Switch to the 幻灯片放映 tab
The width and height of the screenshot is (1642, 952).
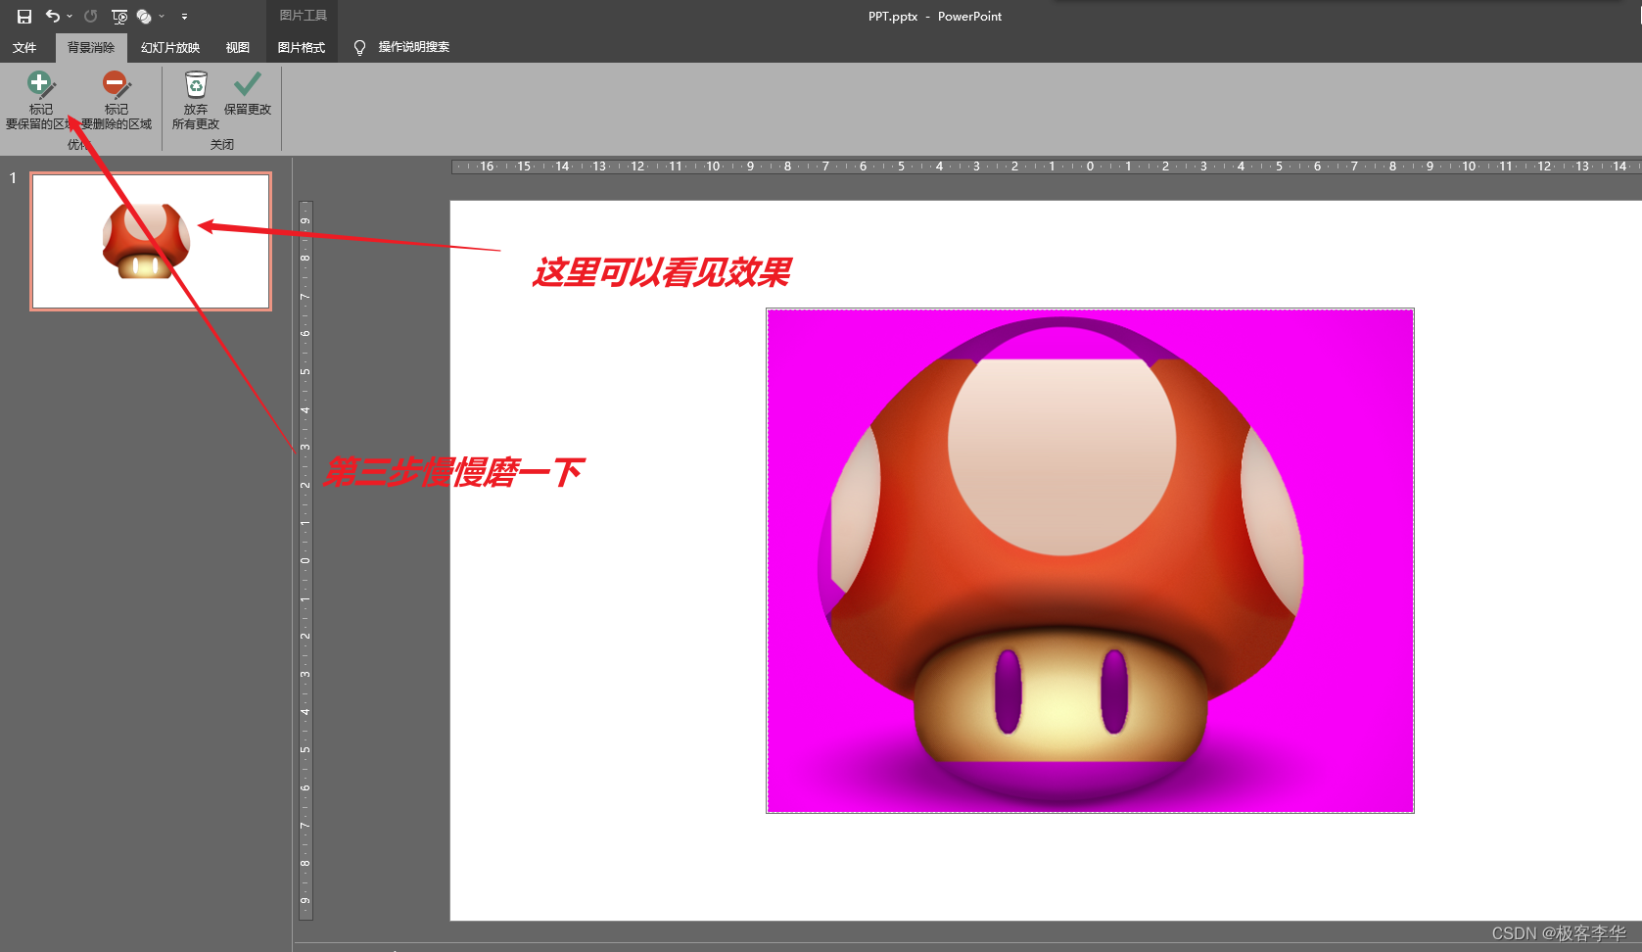[x=170, y=47]
